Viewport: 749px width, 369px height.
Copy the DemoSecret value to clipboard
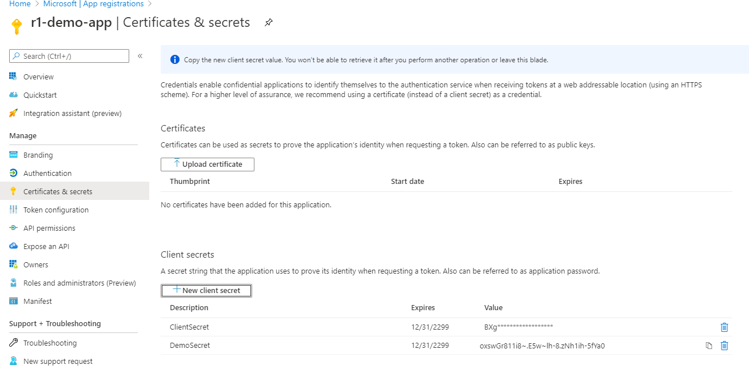click(x=709, y=346)
